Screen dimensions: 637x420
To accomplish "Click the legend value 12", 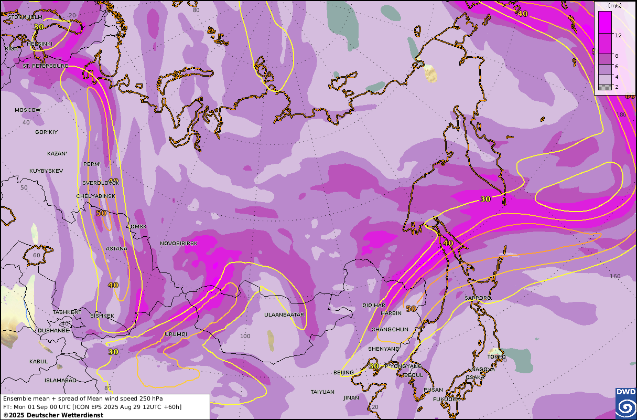I will 618,35.
